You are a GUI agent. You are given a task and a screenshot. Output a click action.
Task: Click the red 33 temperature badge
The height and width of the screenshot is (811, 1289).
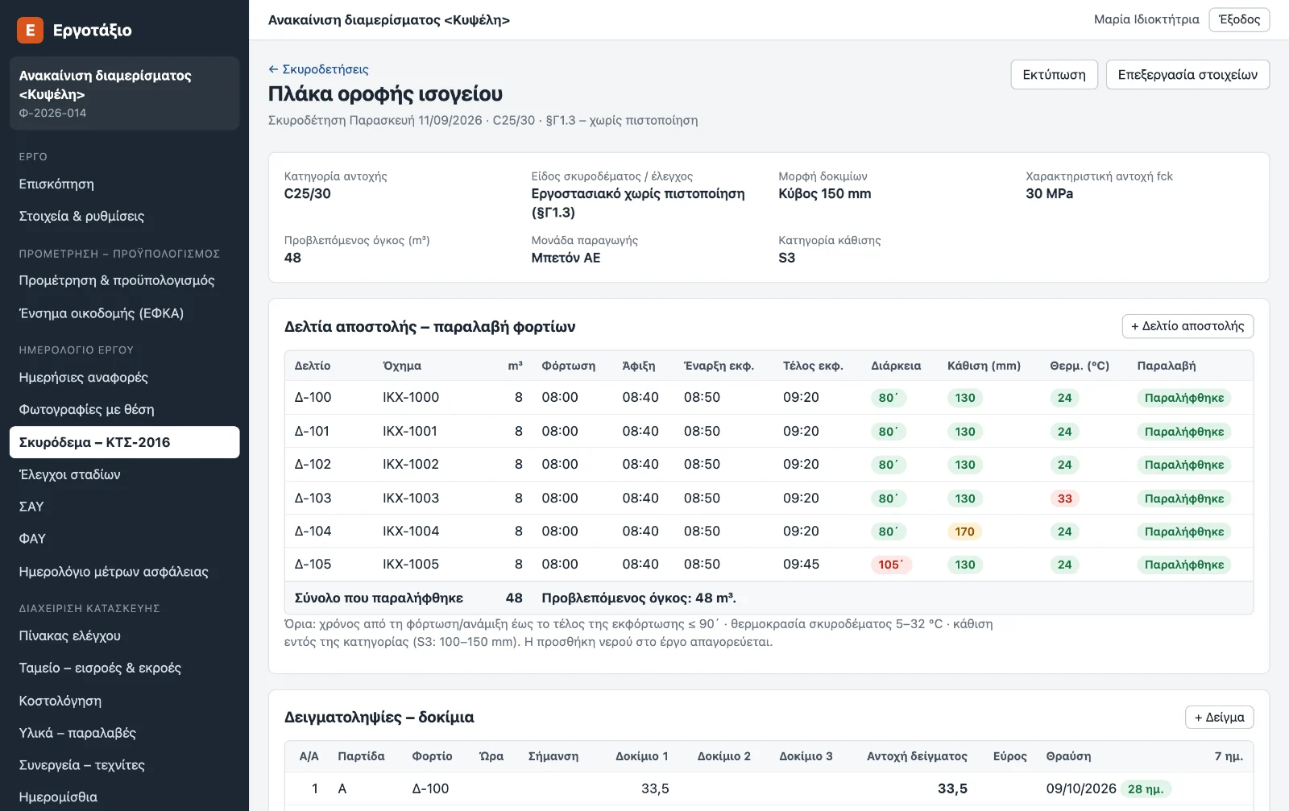[1064, 499]
